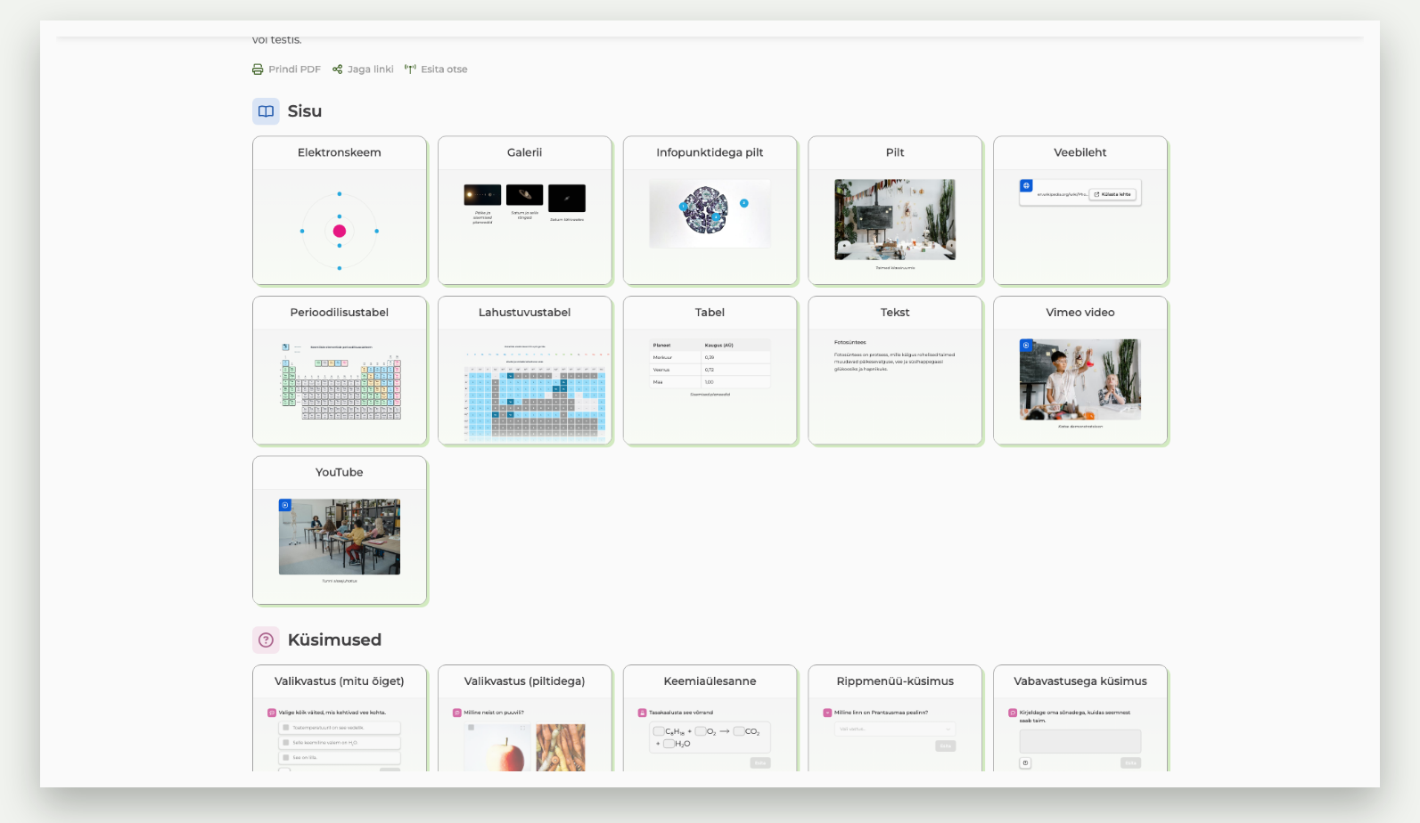Click the YouTube card play badge icon
Image resolution: width=1420 pixels, height=823 pixels.
[285, 505]
